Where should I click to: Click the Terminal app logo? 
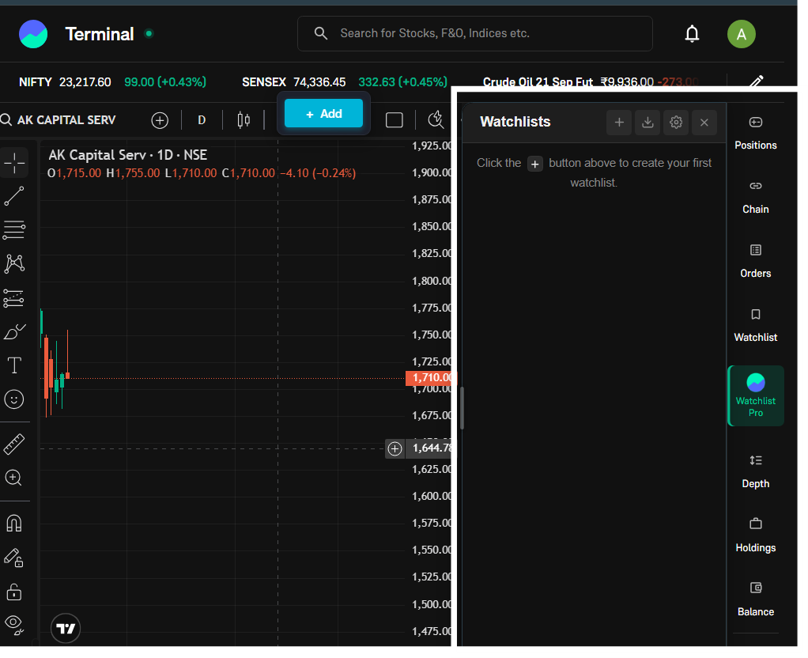coord(33,34)
